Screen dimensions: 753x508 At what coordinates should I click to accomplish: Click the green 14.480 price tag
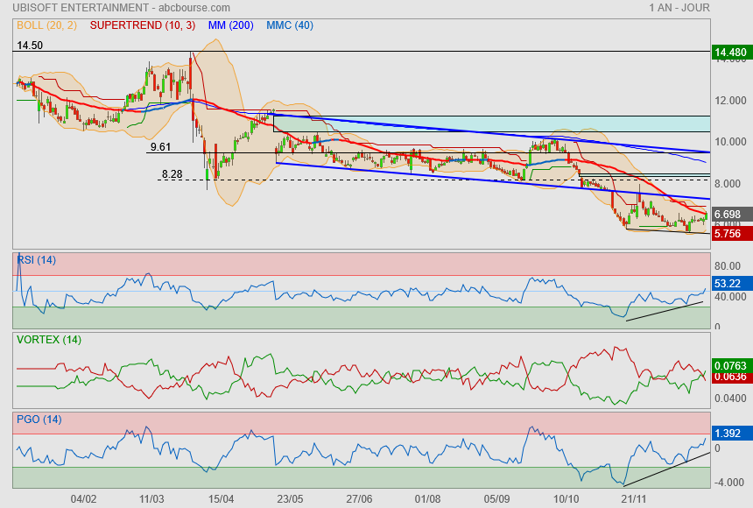point(731,53)
